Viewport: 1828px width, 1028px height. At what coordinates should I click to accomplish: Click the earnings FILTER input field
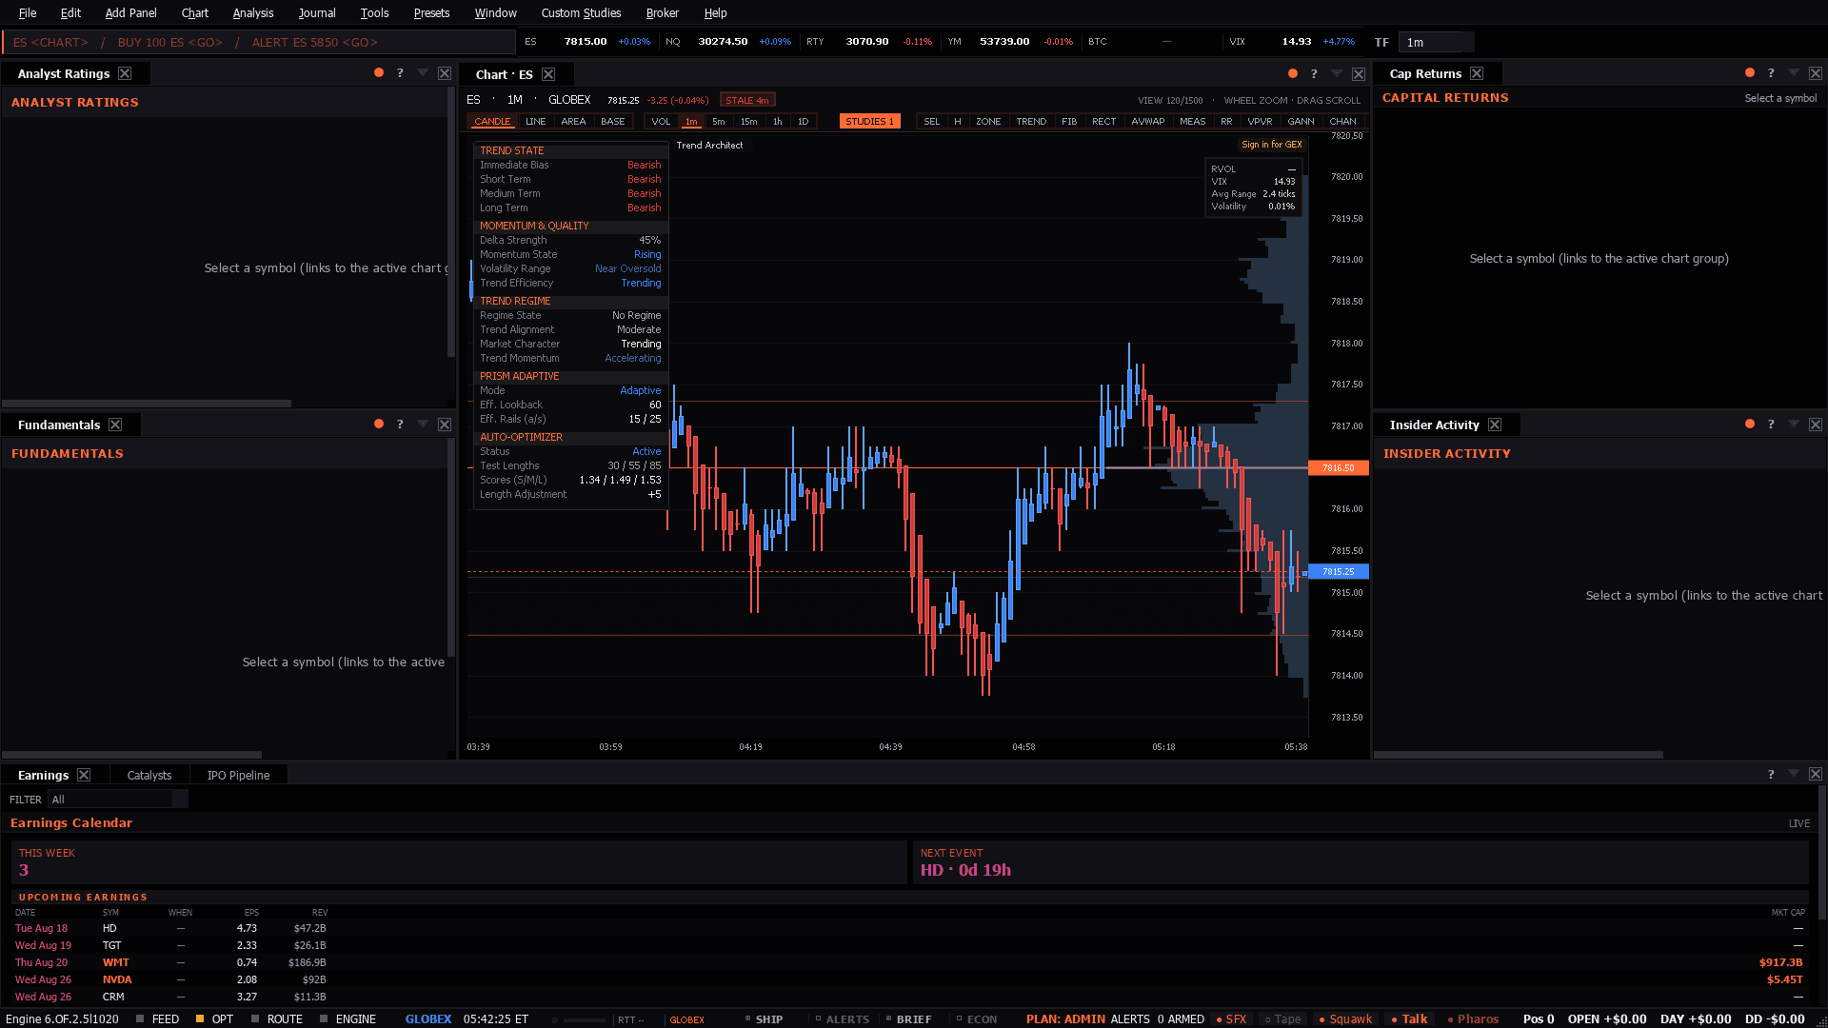click(x=118, y=800)
